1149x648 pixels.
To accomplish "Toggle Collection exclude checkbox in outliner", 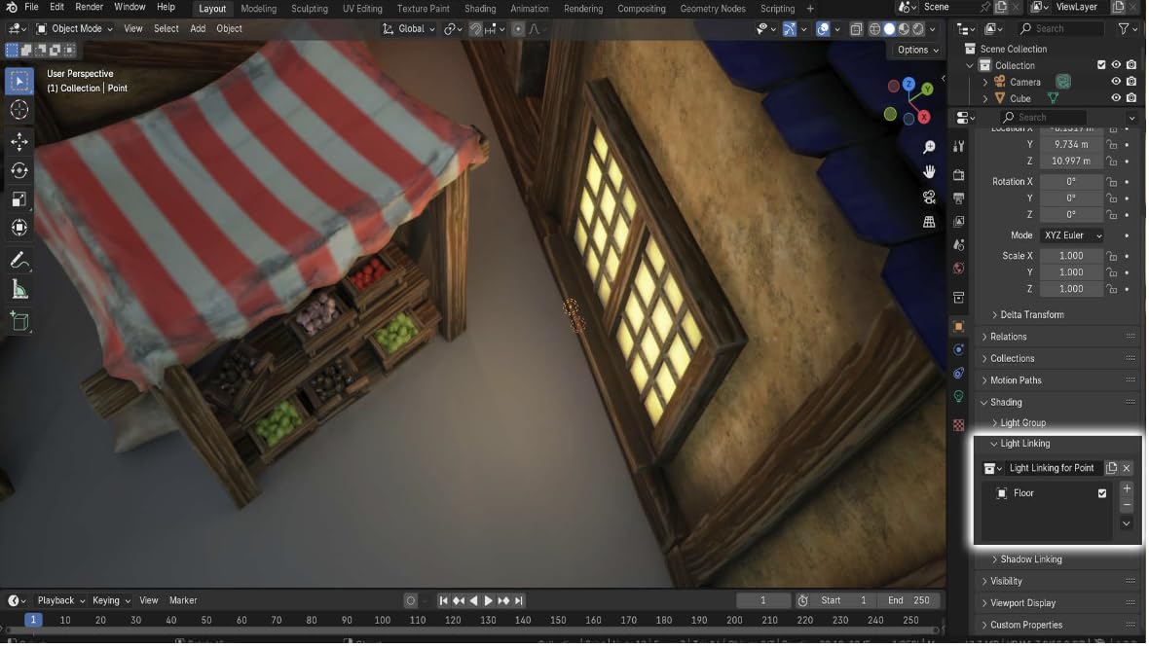I will 1103,65.
